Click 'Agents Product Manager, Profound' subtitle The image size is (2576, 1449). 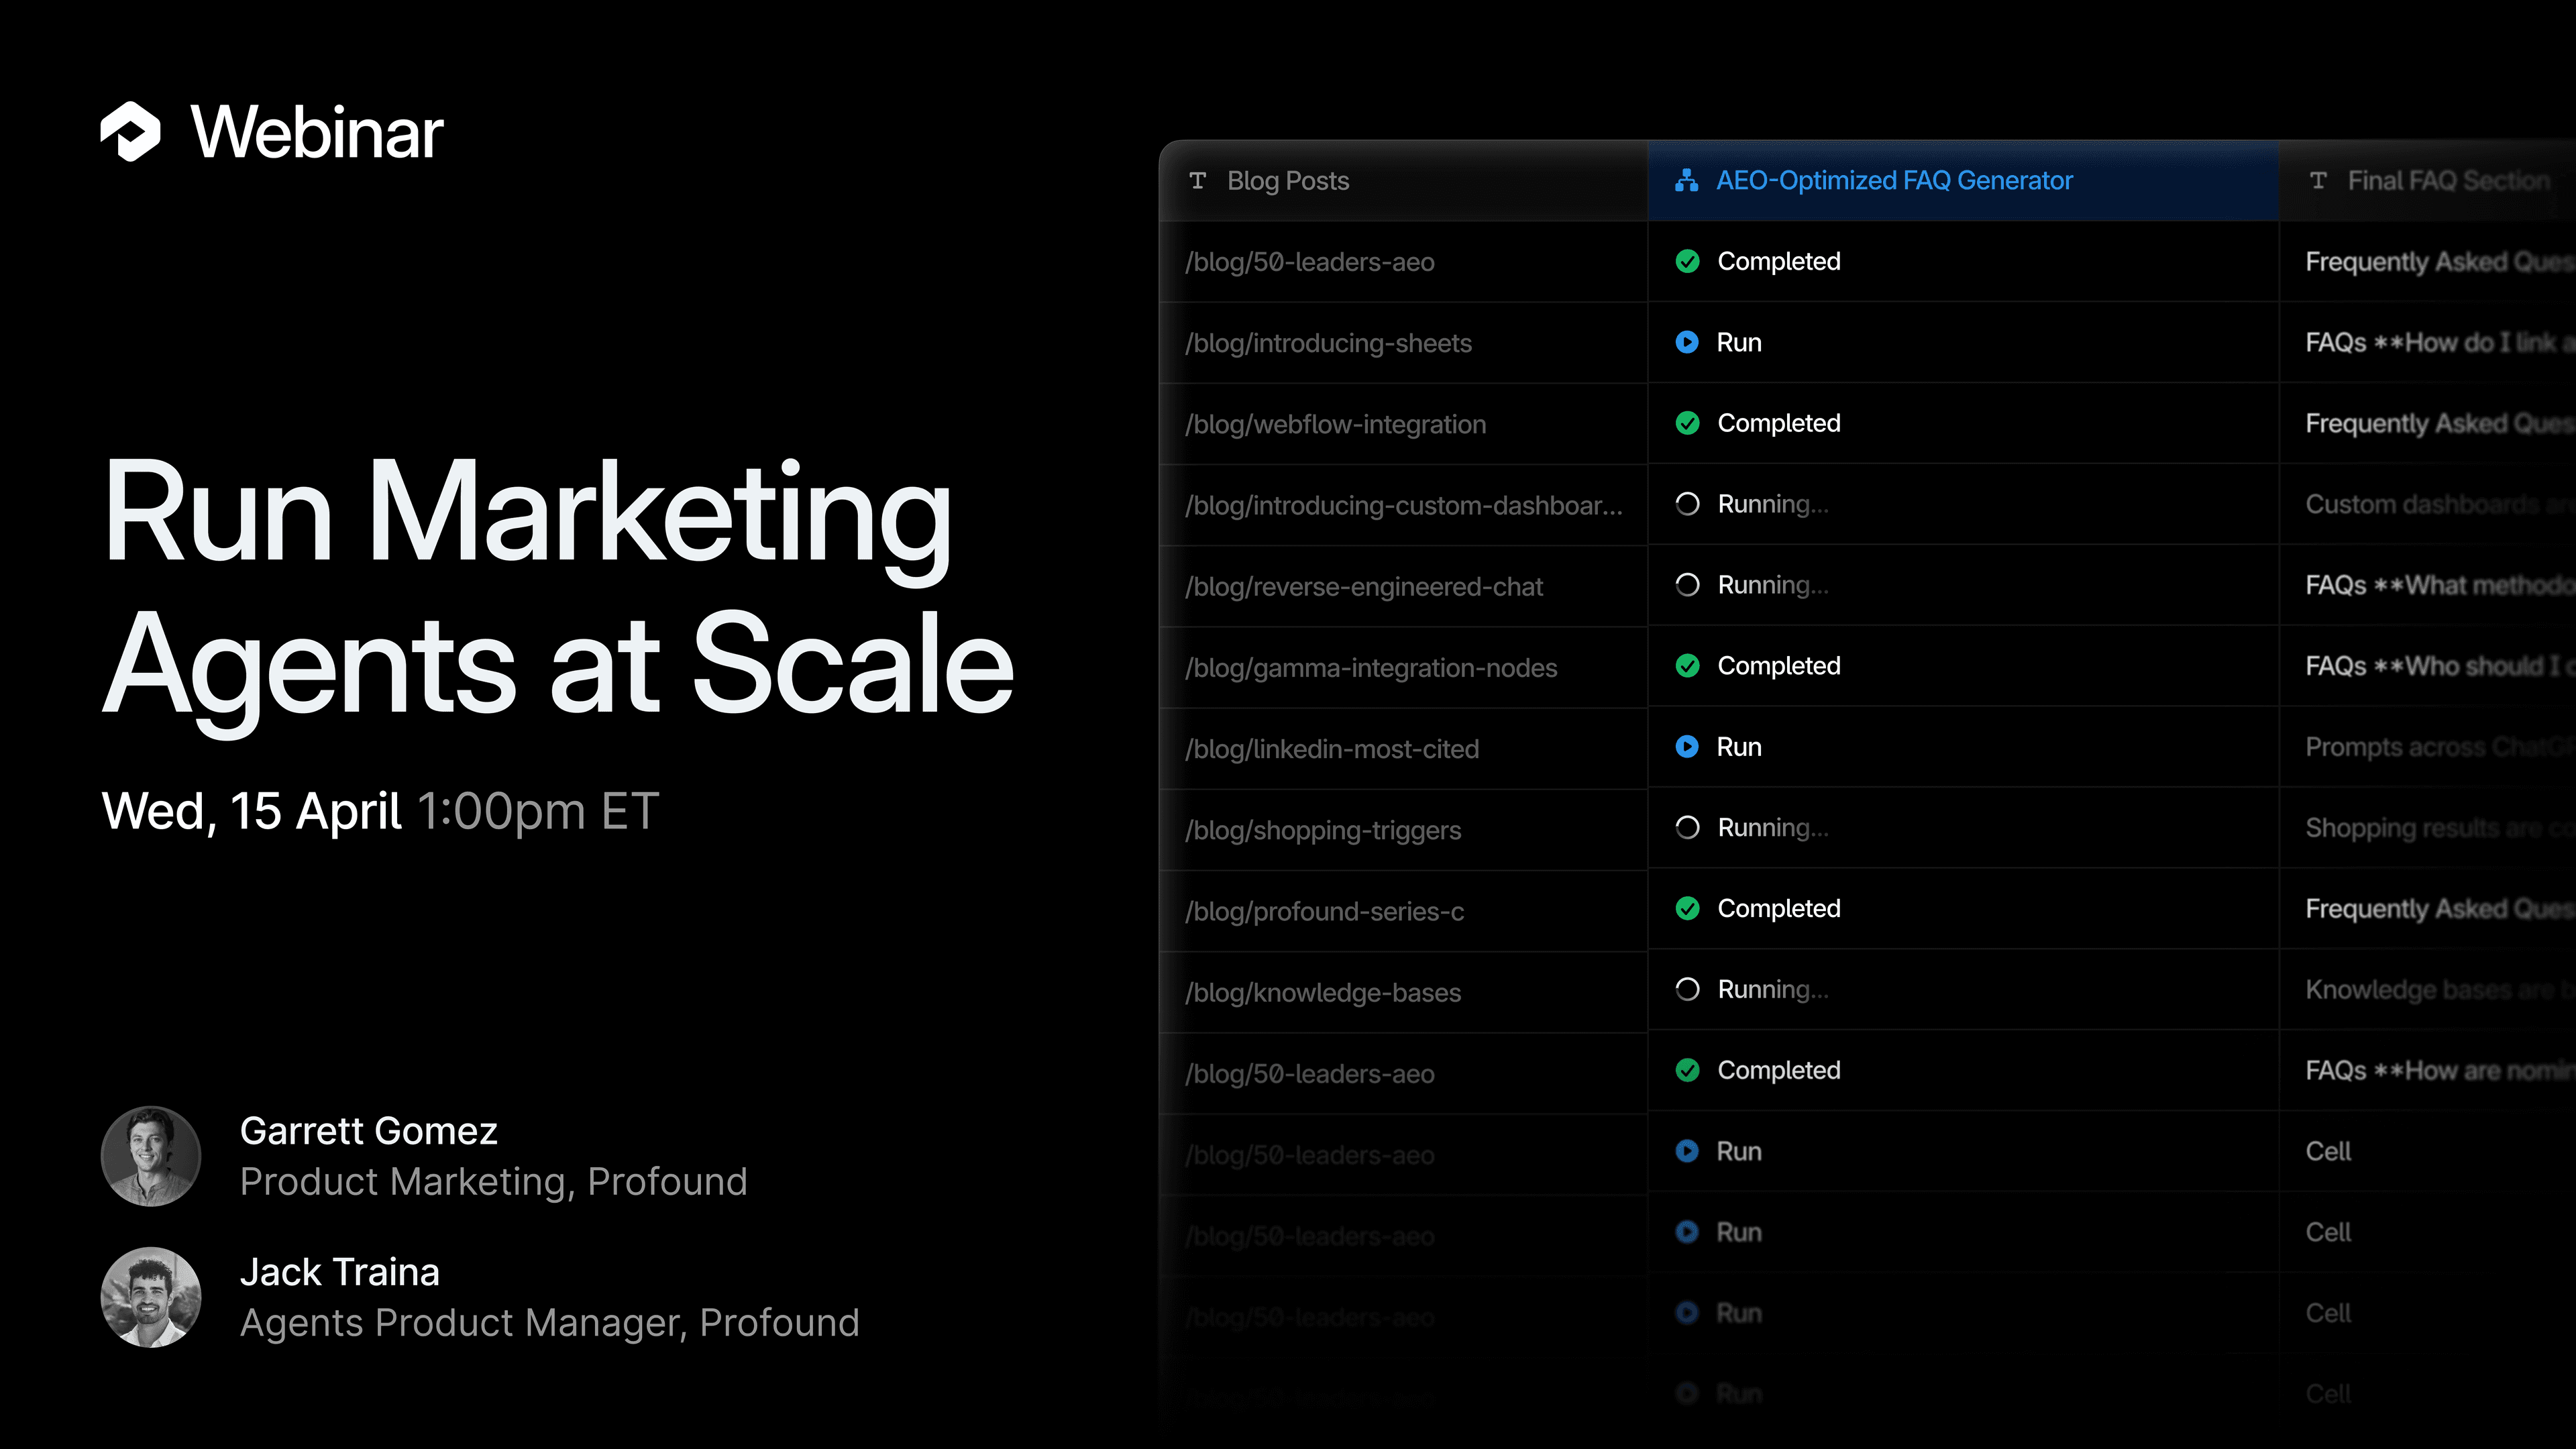pos(550,1323)
